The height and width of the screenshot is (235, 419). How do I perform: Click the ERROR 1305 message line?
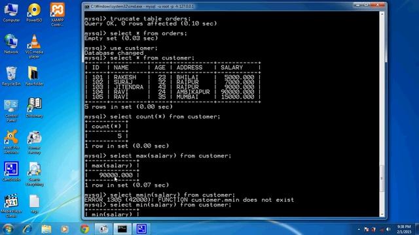(189, 200)
